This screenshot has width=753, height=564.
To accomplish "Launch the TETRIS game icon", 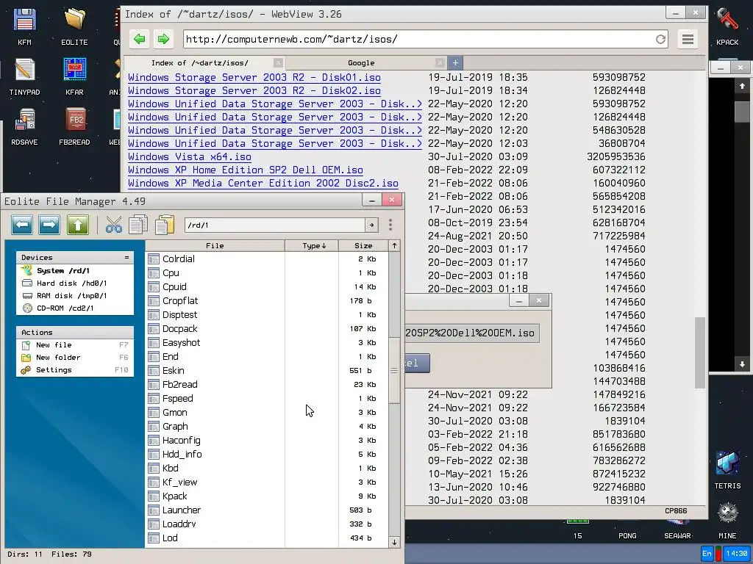I will click(x=727, y=470).
